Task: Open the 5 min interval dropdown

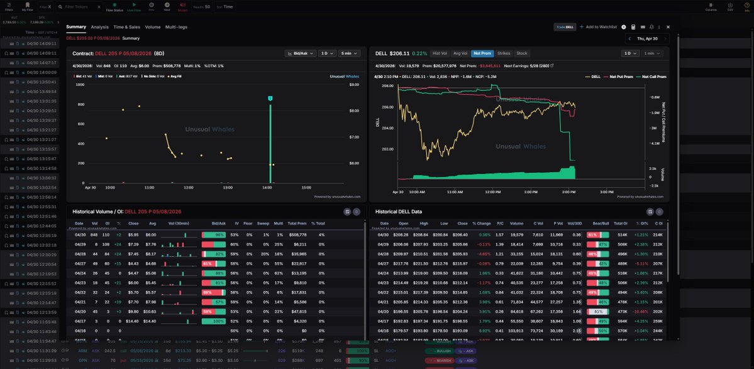Action: pos(349,53)
